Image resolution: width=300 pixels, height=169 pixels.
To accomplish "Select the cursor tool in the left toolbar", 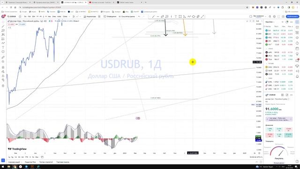I will click(3, 22).
